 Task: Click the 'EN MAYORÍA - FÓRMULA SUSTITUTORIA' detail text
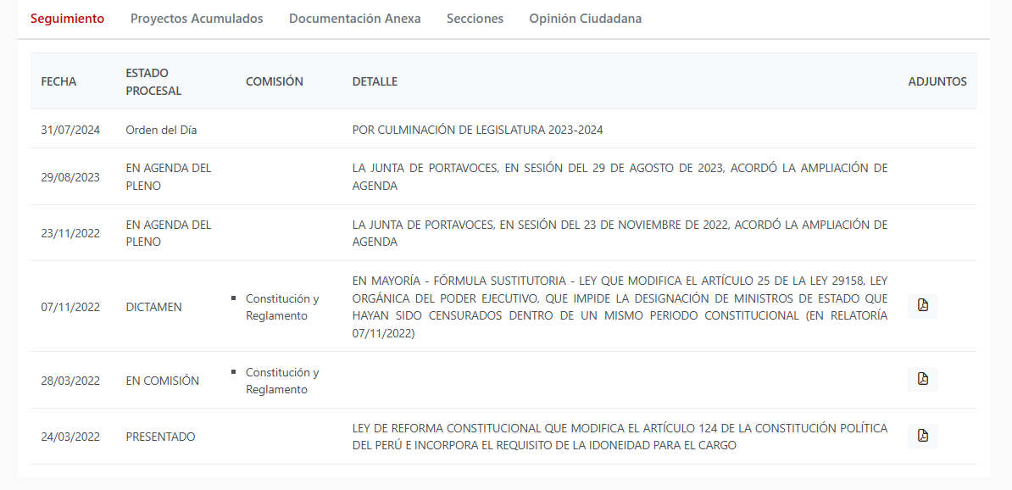point(620,307)
